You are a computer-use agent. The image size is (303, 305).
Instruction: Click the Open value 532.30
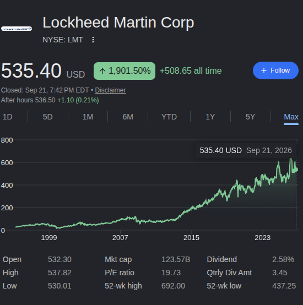(x=59, y=259)
